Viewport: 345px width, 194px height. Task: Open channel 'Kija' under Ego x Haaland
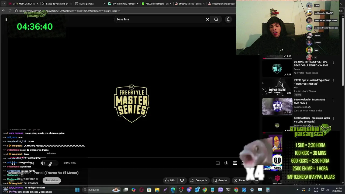click(x=296, y=88)
